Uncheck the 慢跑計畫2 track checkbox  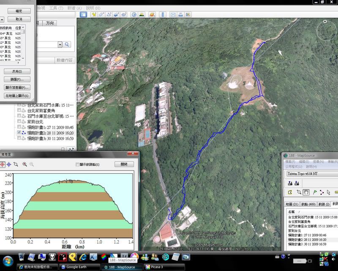pos(19,133)
